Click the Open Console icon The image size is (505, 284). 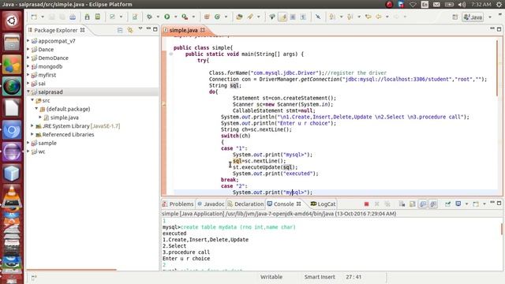[476, 204]
